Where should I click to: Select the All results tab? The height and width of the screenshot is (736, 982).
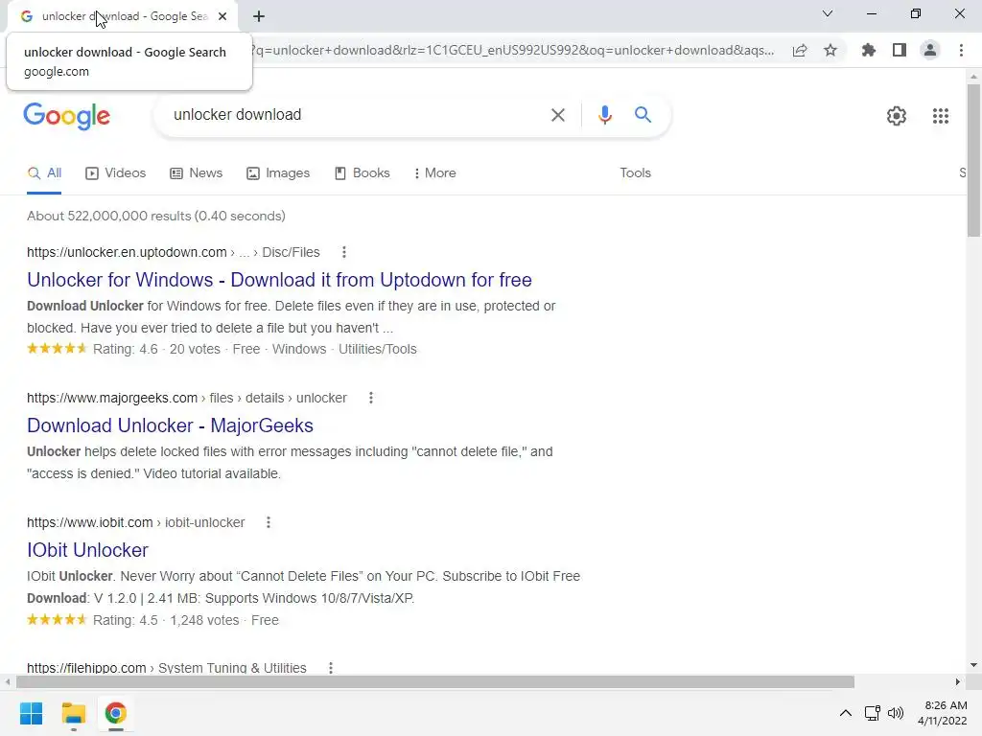44,173
